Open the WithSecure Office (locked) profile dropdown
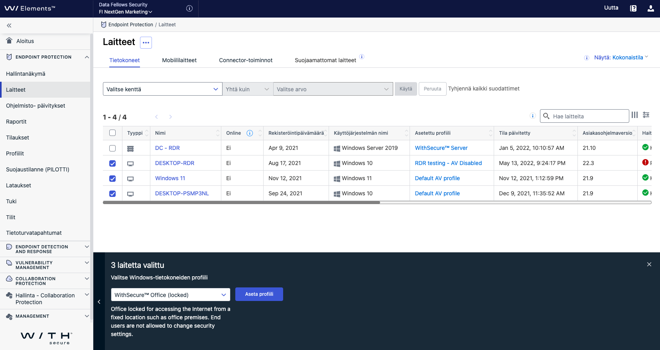 pyautogui.click(x=170, y=295)
